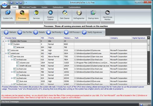Open the Startup Items manager
The width and height of the screenshot is (153, 106).
93,15
